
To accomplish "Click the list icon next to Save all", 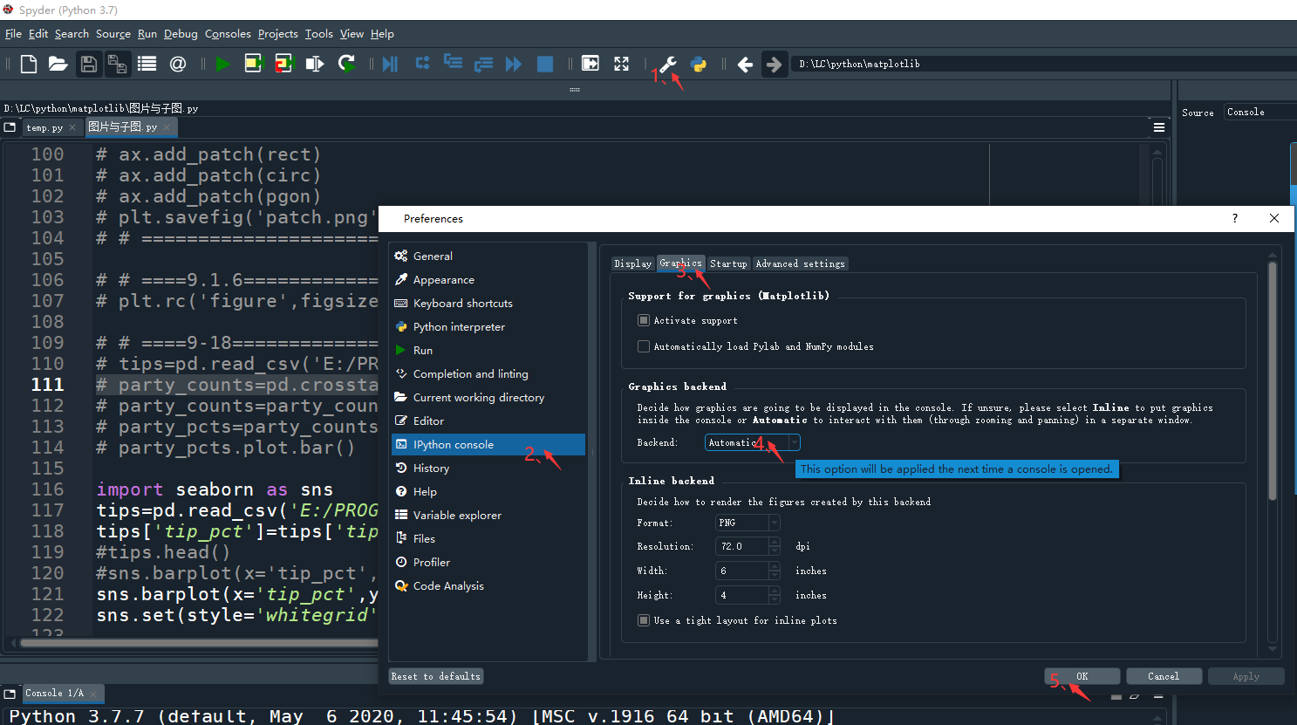I will pos(147,64).
